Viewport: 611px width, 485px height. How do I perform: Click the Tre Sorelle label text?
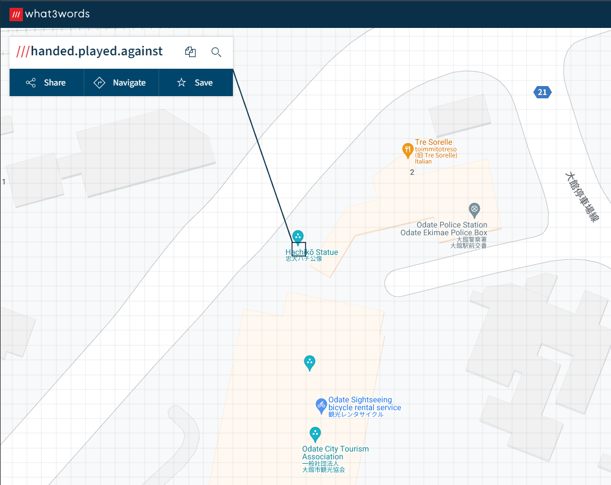point(433,142)
